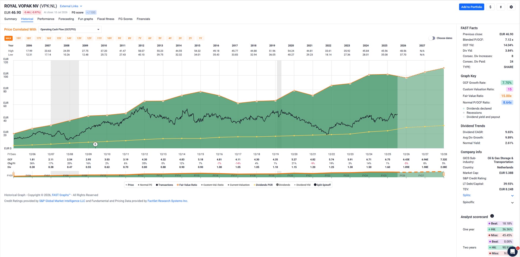Screen dimensions: 520x257
Task: Click left handle of timeline range slider
Action: [13, 174]
